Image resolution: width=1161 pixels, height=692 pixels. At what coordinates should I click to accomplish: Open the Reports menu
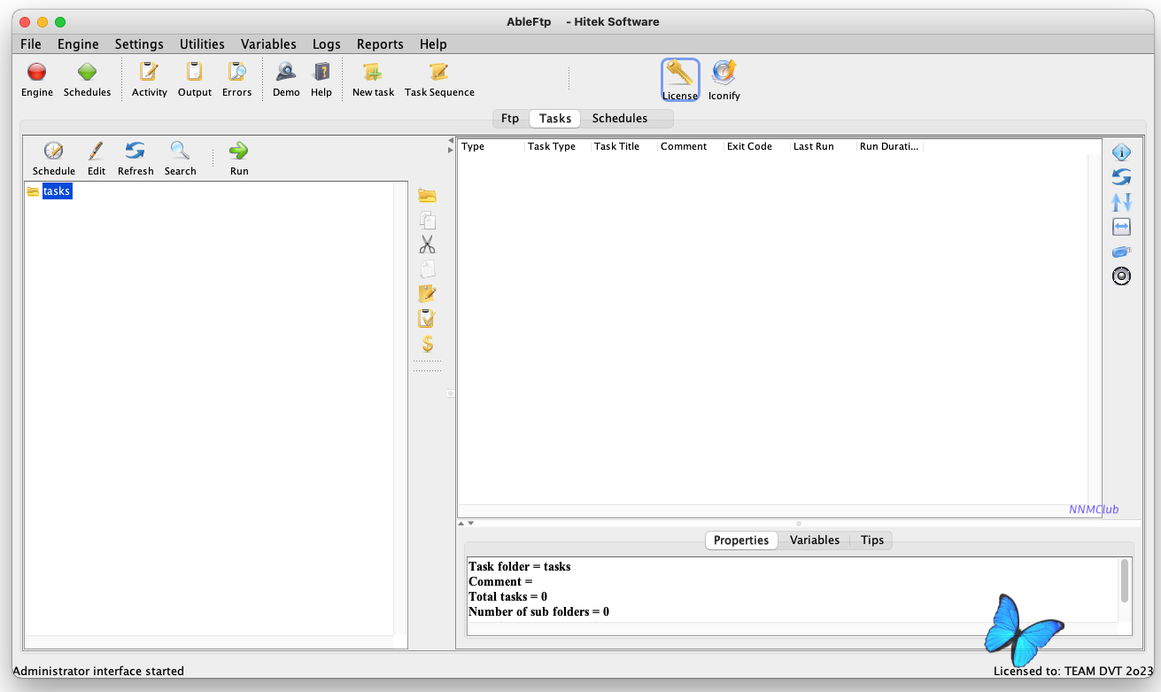tap(380, 44)
